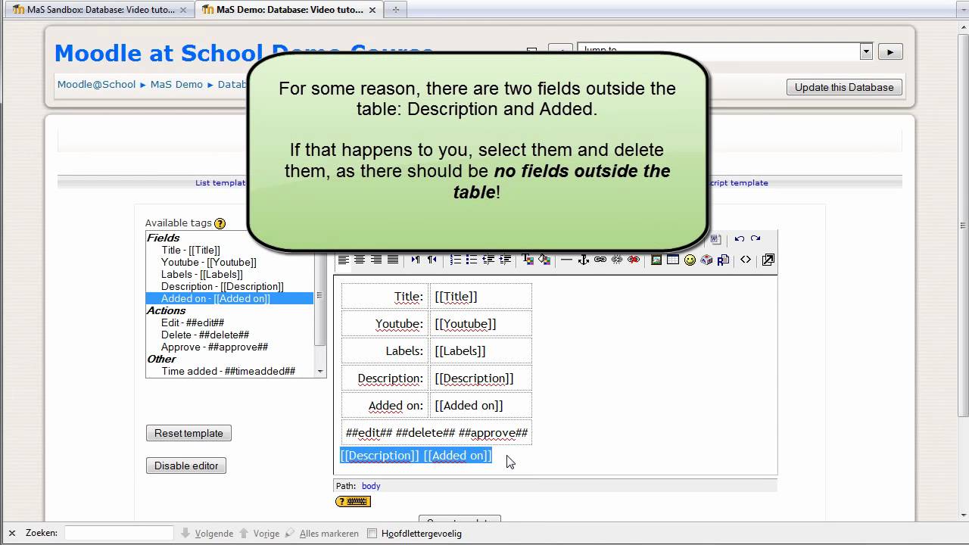Click the align left icon
The width and height of the screenshot is (969, 545).
[x=343, y=260]
